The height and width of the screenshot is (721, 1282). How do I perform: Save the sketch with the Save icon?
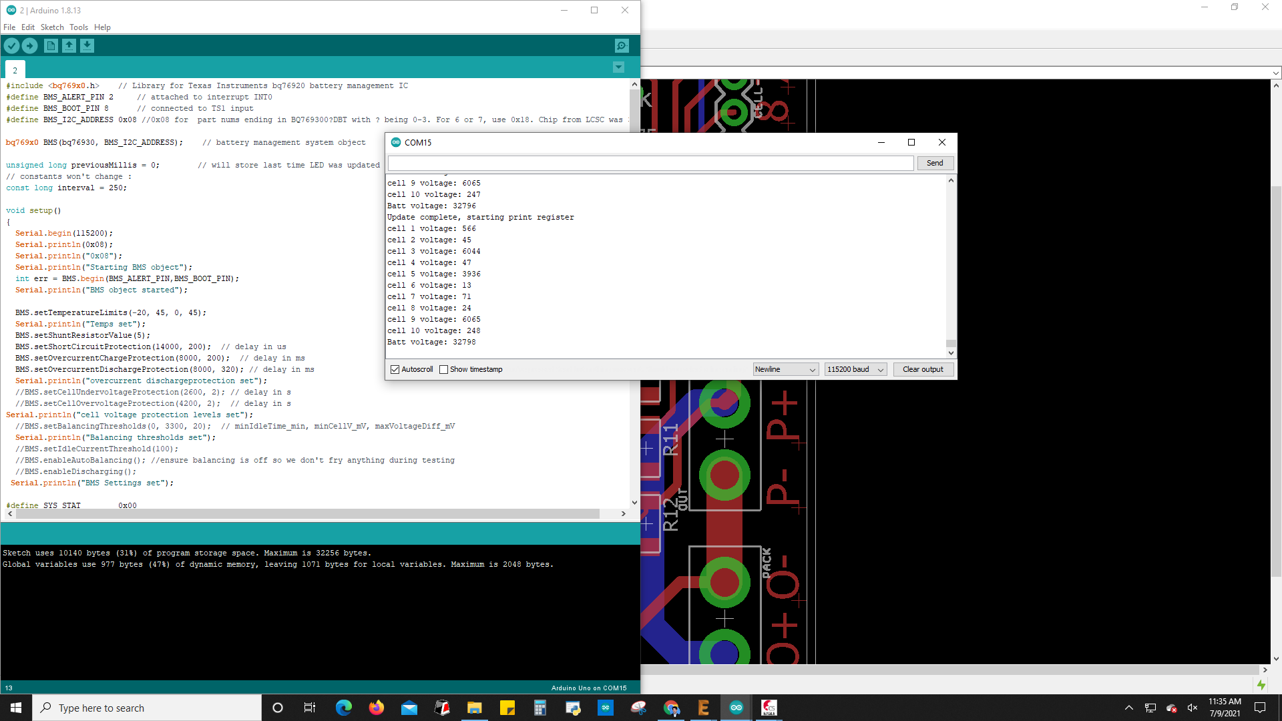(87, 45)
